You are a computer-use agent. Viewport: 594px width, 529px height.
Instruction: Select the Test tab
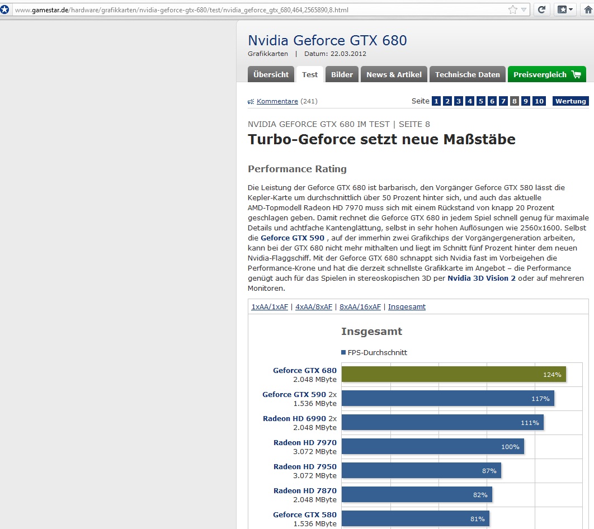[x=309, y=74]
